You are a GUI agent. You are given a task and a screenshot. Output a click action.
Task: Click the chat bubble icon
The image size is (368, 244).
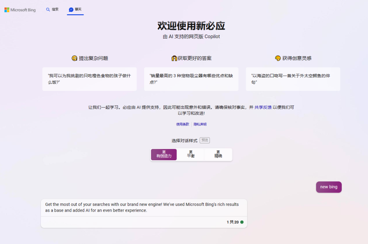71,10
